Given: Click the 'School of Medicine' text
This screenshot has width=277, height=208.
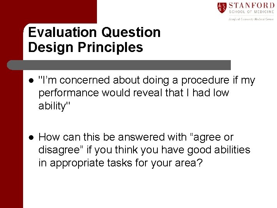Looking at the screenshot, I should (251, 12).
